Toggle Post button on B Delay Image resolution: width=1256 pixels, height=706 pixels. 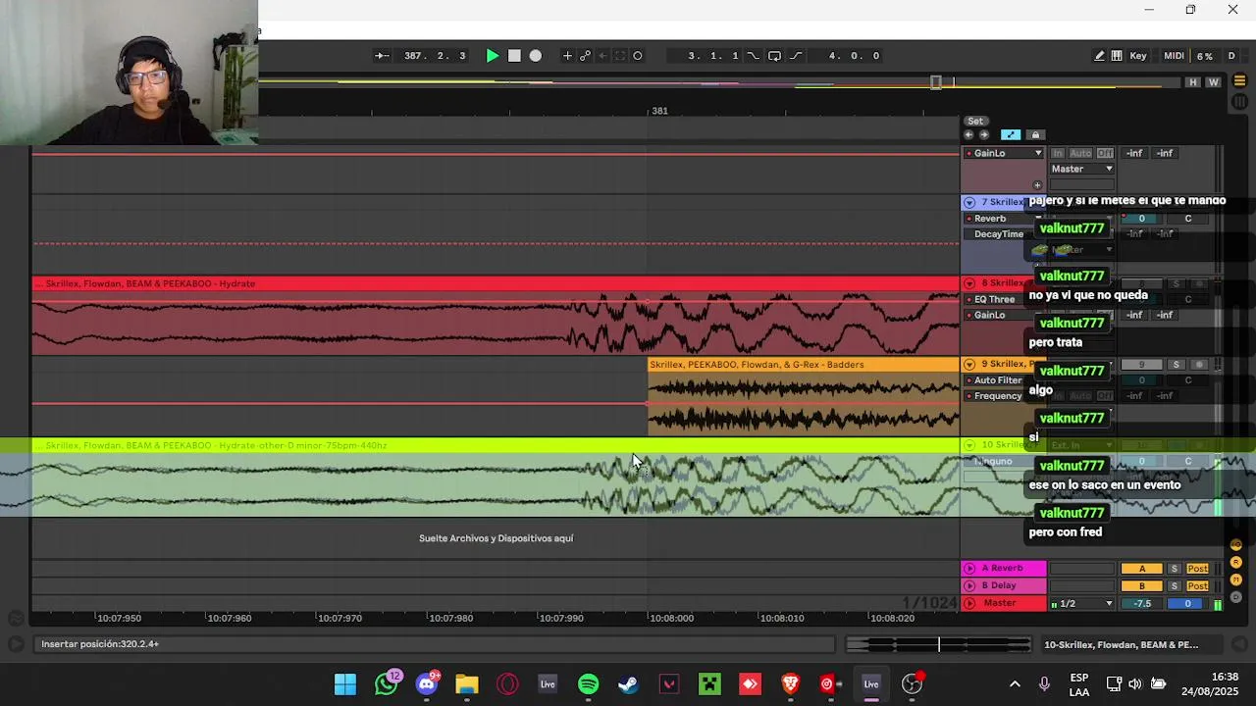1198,585
